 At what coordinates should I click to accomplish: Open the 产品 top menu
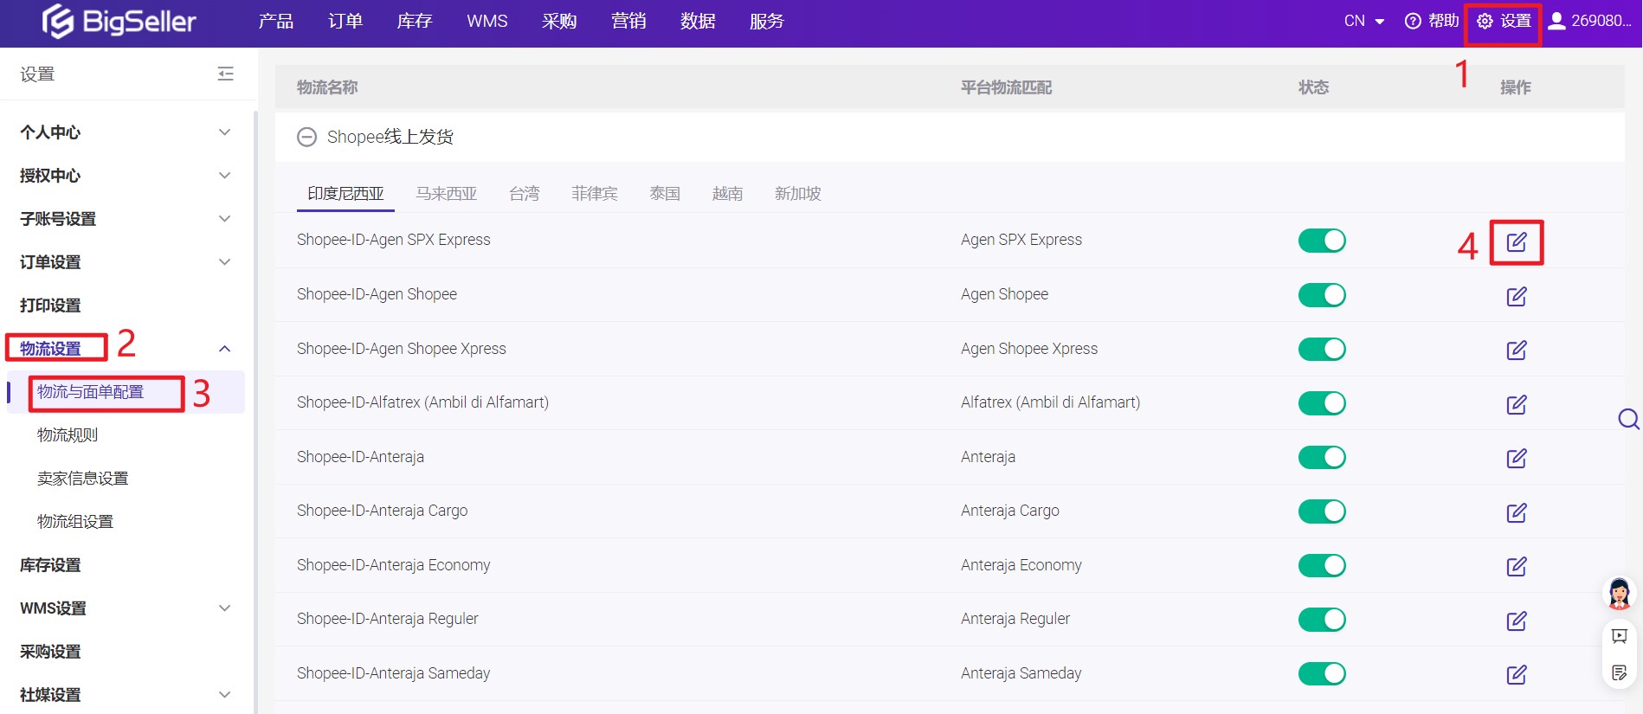(x=276, y=21)
